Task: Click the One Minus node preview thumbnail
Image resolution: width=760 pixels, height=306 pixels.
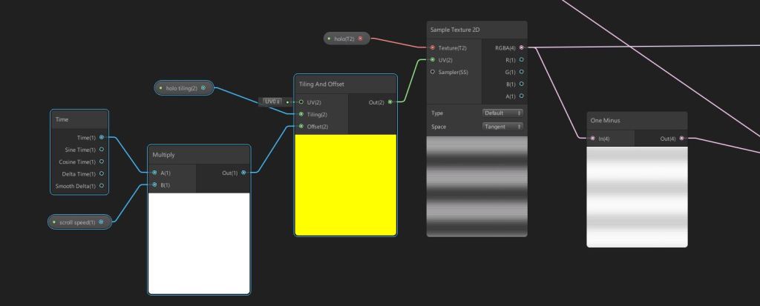Action: (637, 196)
